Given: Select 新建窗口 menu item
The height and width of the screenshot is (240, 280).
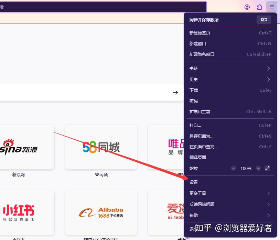Looking at the screenshot, I should pyautogui.click(x=230, y=44).
